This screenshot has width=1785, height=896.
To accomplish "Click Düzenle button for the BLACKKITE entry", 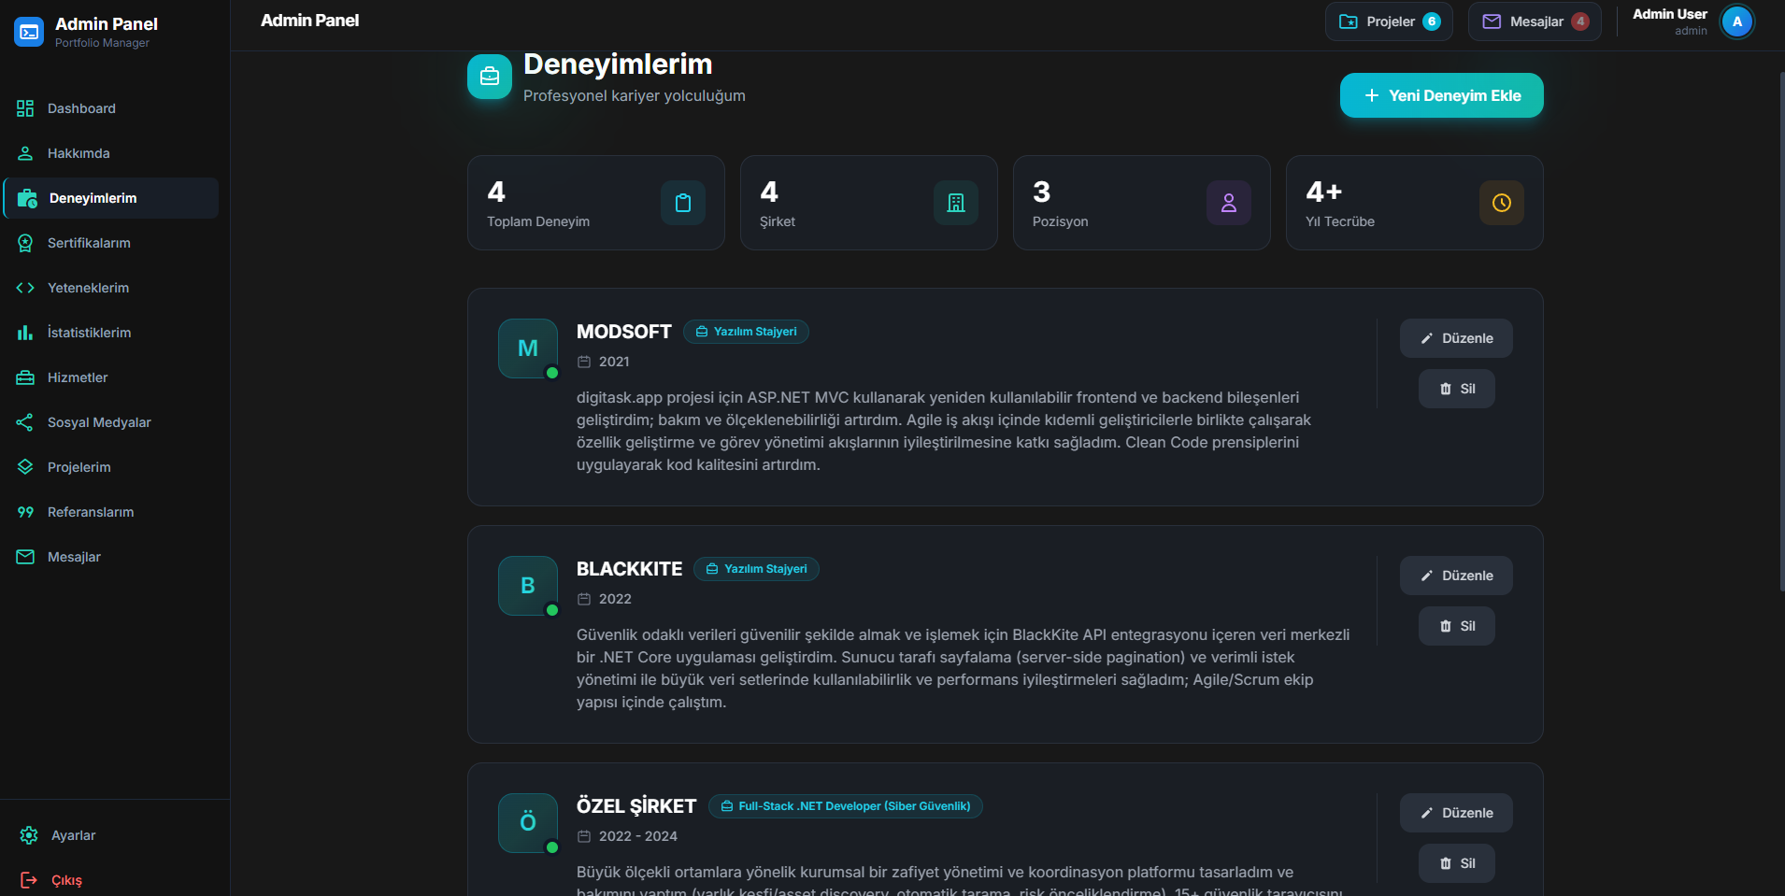I will pos(1455,576).
